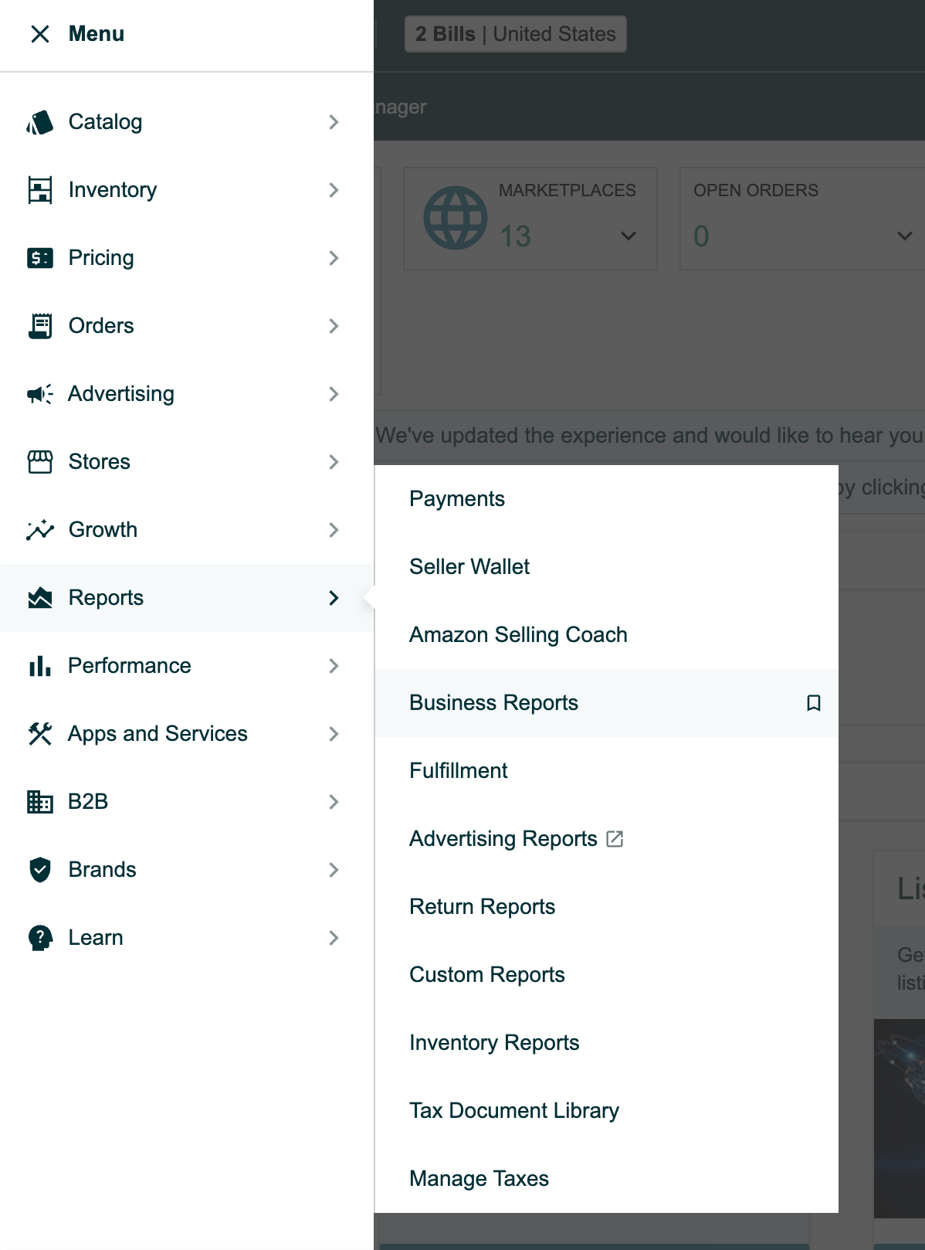925x1250 pixels.
Task: Open the Marketplaces count dropdown
Action: (x=629, y=236)
